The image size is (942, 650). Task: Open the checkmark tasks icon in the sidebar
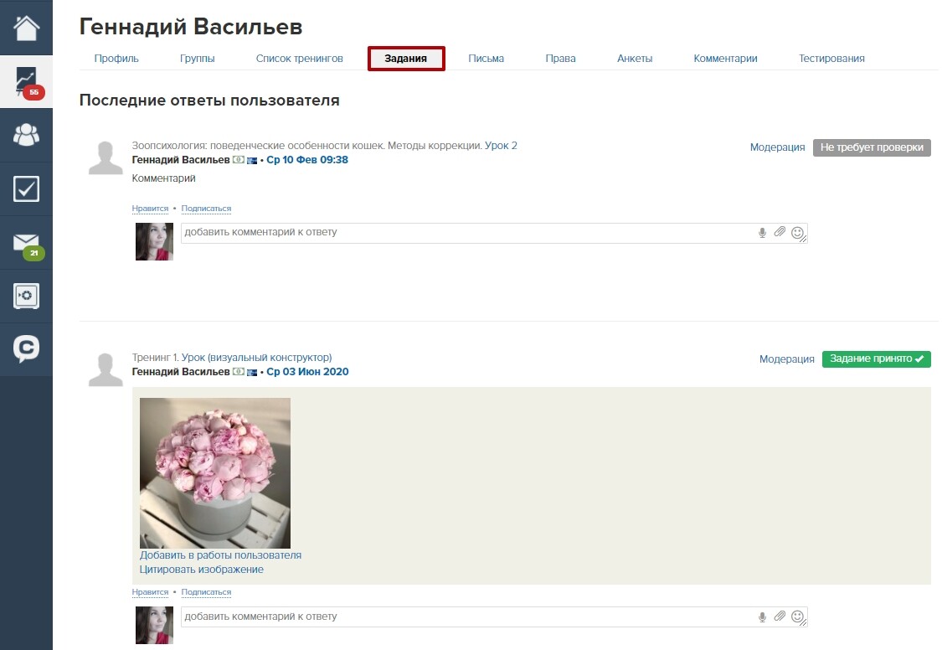27,188
